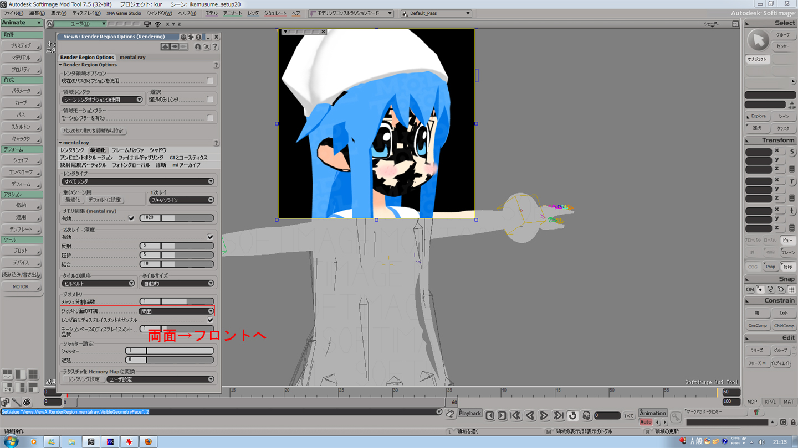Image resolution: width=798 pixels, height=448 pixels.
Task: Click the select arrow tool icon
Action: 758,40
